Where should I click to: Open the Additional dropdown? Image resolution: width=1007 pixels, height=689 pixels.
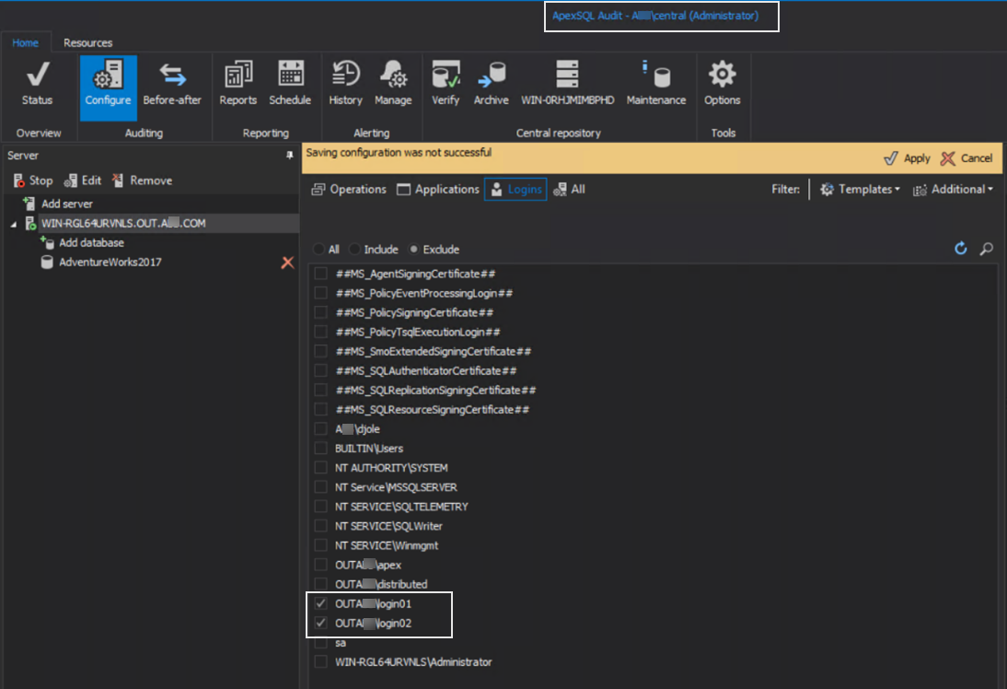953,190
